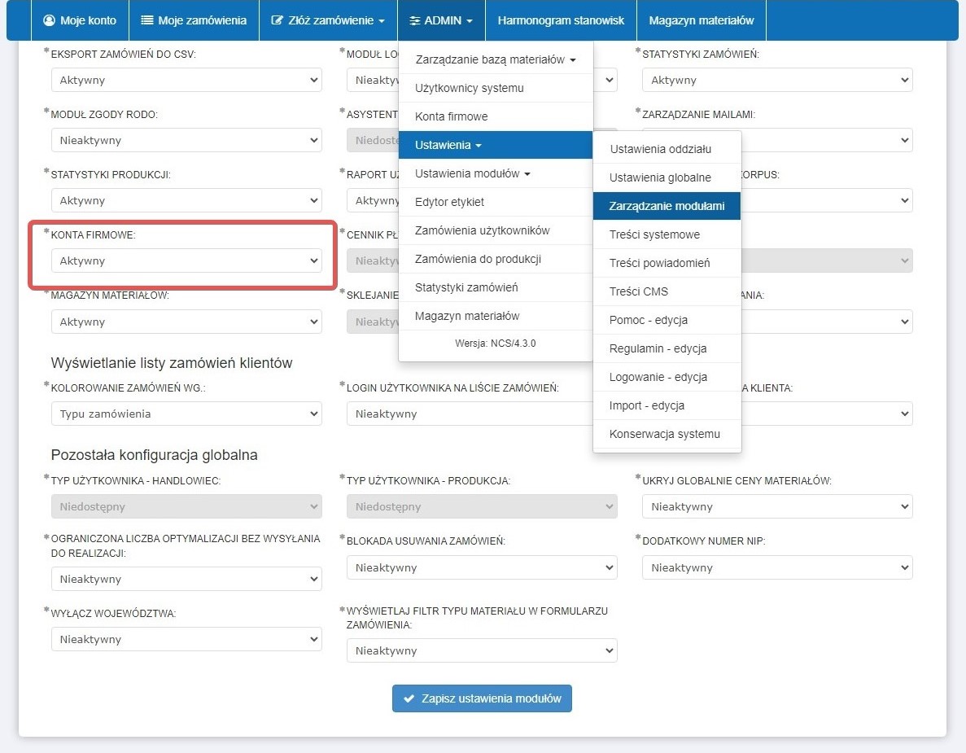Expand Zarządzanie bazą materiałów submenu
Image resolution: width=966 pixels, height=753 pixels.
(495, 59)
